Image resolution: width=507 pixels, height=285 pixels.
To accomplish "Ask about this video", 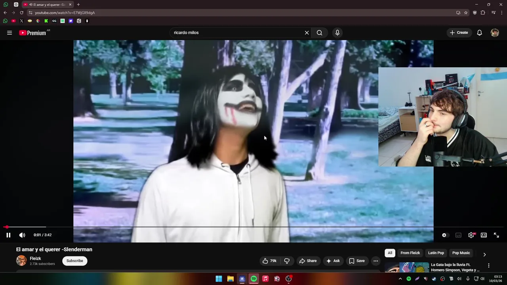I will (333, 261).
